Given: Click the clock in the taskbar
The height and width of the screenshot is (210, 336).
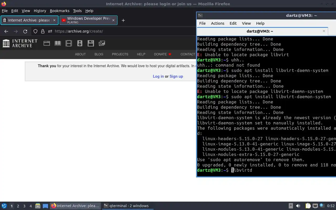Looking at the screenshot, I should tap(331, 206).
